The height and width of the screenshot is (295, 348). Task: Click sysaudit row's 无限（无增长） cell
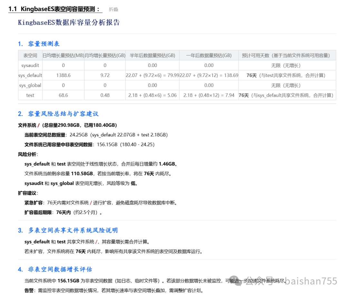click(287, 65)
